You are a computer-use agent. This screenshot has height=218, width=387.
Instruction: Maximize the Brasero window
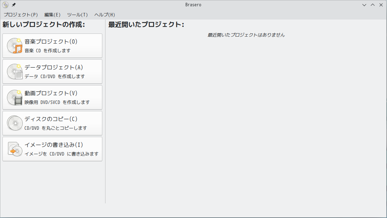pos(373,5)
